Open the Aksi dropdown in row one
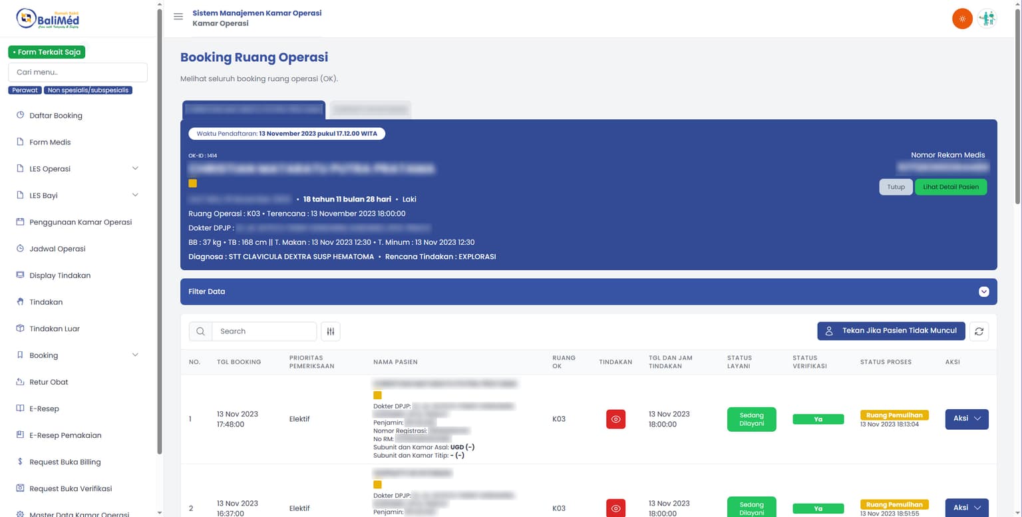 (966, 419)
